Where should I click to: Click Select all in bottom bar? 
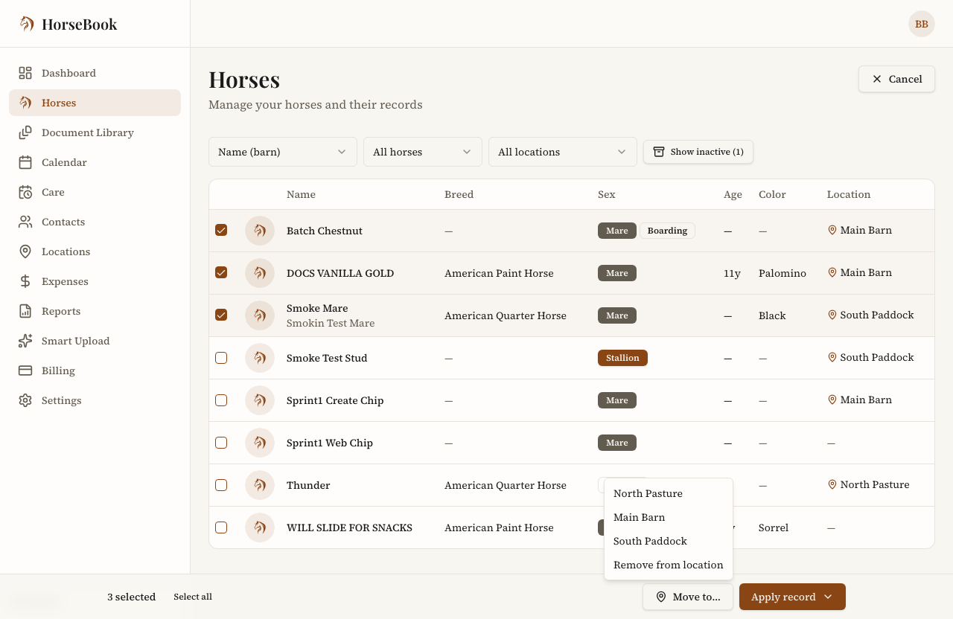pos(193,597)
